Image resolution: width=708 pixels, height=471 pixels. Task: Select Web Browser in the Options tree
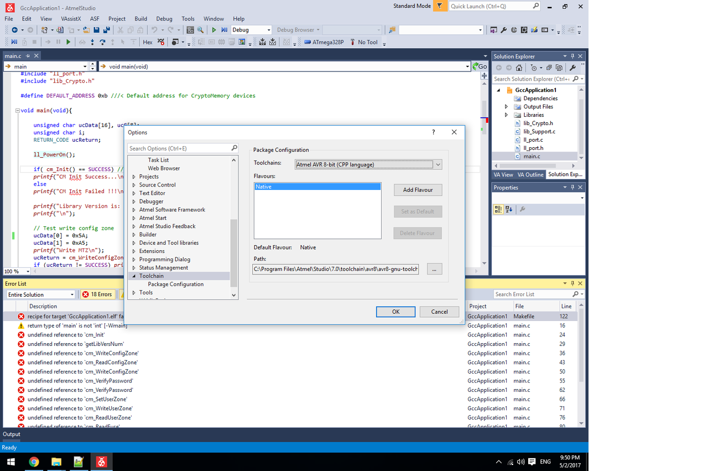[164, 168]
